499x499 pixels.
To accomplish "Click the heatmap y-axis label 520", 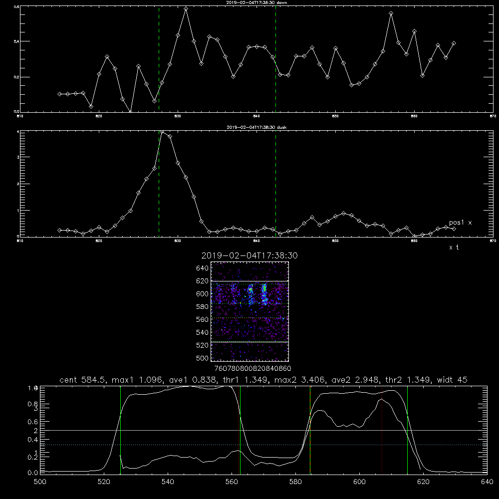I will (203, 345).
